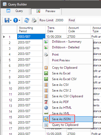The width and height of the screenshot is (101, 135).
Task: Select the 2003/007 cell in row 10
Action: coord(30,88)
